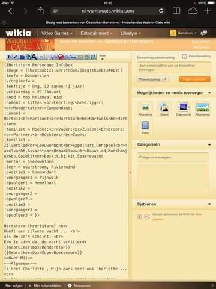Click the Aanpassen gear icon in the bottom bar

point(70,285)
